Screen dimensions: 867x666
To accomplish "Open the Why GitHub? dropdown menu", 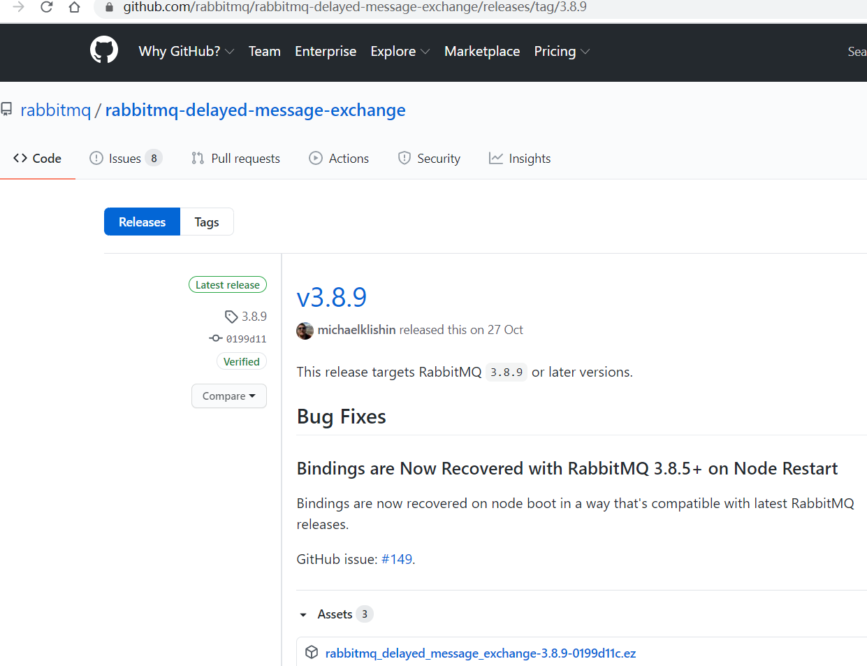I will [186, 52].
